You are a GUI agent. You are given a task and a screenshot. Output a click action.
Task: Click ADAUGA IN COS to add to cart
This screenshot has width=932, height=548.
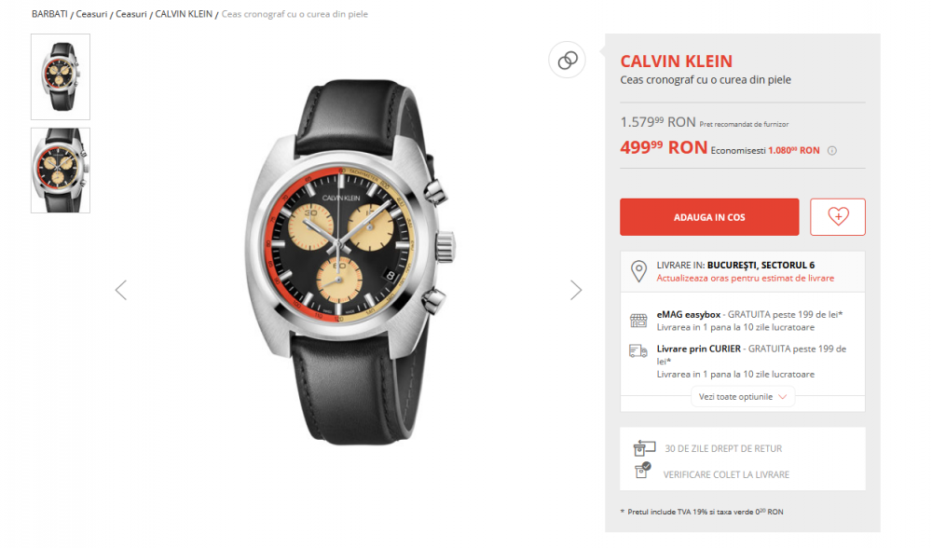pyautogui.click(x=709, y=216)
